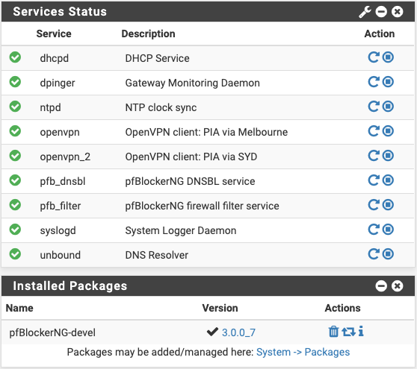
Task: Remove the Installed Packages widget
Action: click(x=398, y=286)
